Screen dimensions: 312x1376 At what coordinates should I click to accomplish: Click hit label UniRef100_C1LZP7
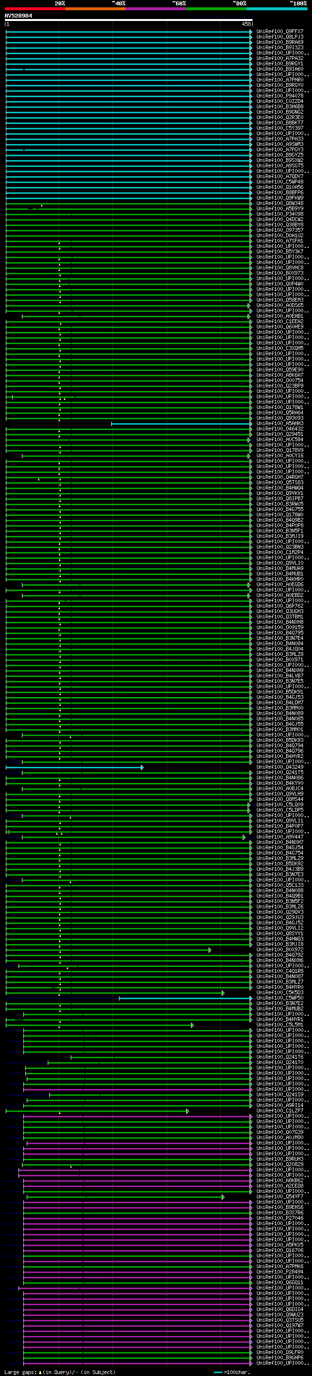280,1110
